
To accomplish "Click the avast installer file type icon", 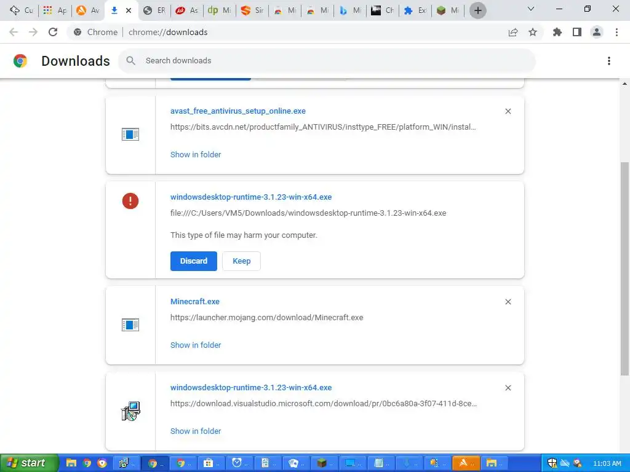I will [130, 134].
